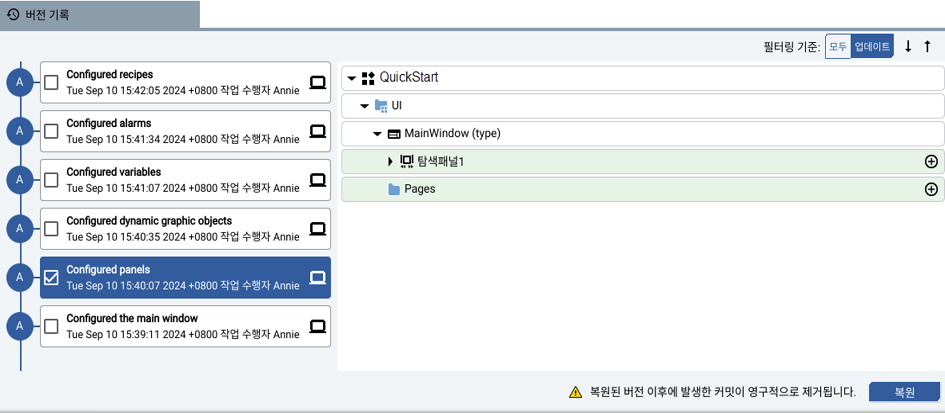This screenshot has height=413, width=945.
Task: Collapse the MainWindow (type) node
Action: 377,134
